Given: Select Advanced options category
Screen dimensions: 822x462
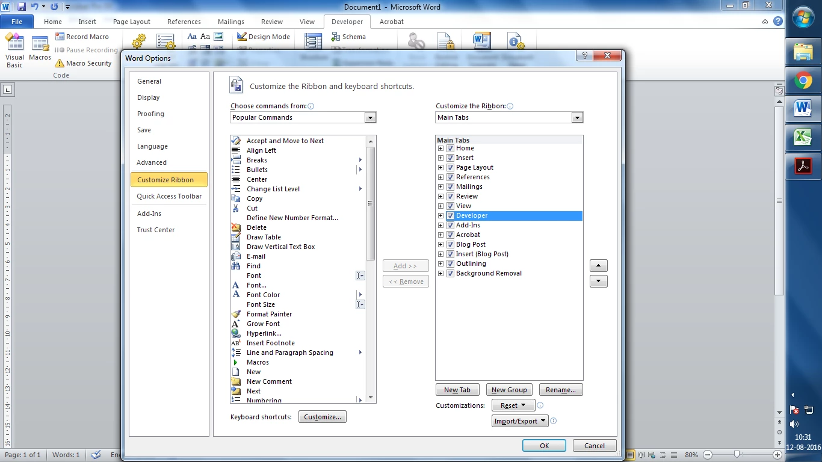Looking at the screenshot, I should (x=169, y=162).
